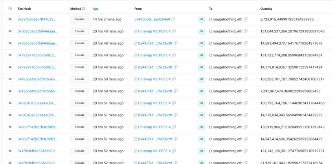Click the eye icon in the 7,295,967,474 quantity row
This screenshot has height=164, width=334.
click(x=10, y=91)
